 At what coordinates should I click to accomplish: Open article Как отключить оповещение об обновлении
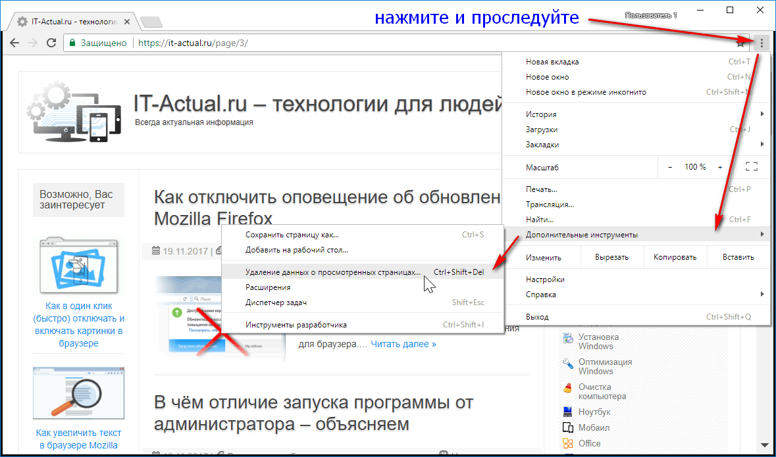coord(326,206)
